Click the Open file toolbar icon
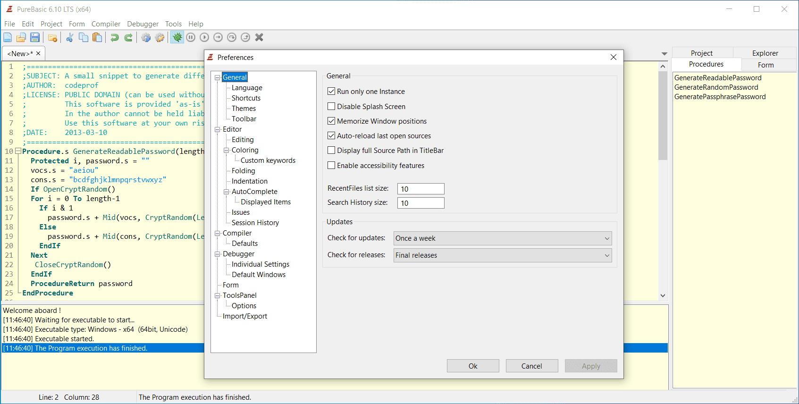This screenshot has width=799, height=404. click(x=21, y=38)
